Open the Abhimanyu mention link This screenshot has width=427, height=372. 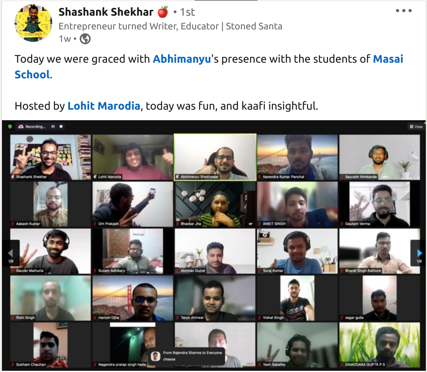click(x=182, y=59)
